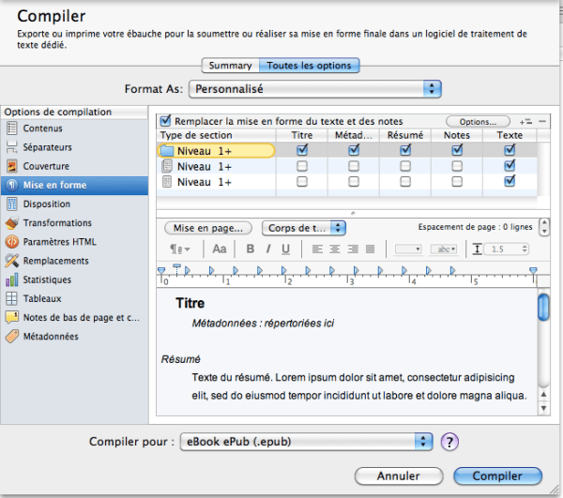This screenshot has width=563, height=498.
Task: Click the Annuler button
Action: (x=399, y=476)
